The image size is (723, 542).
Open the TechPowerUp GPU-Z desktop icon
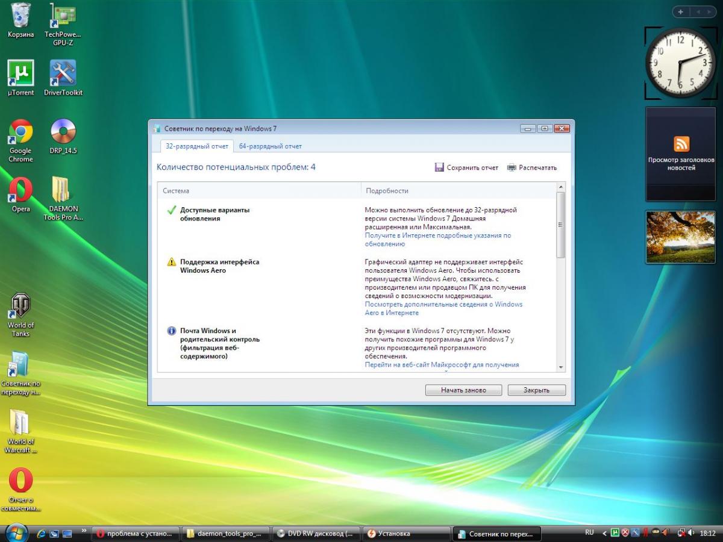[x=63, y=16]
